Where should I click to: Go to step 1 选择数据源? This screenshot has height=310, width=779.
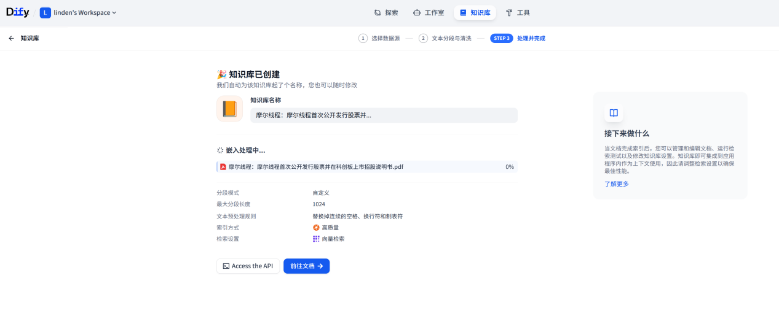379,38
